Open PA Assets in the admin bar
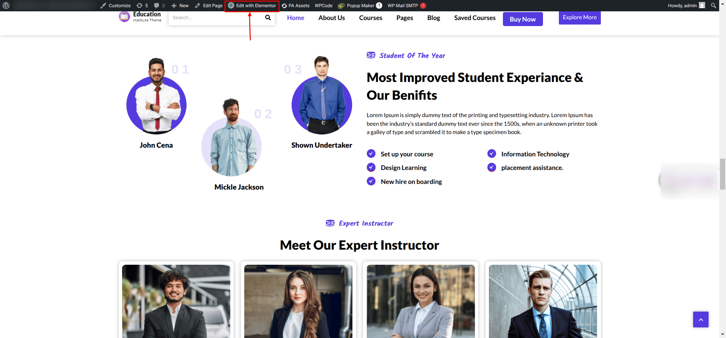This screenshot has height=338, width=726. pos(296,6)
